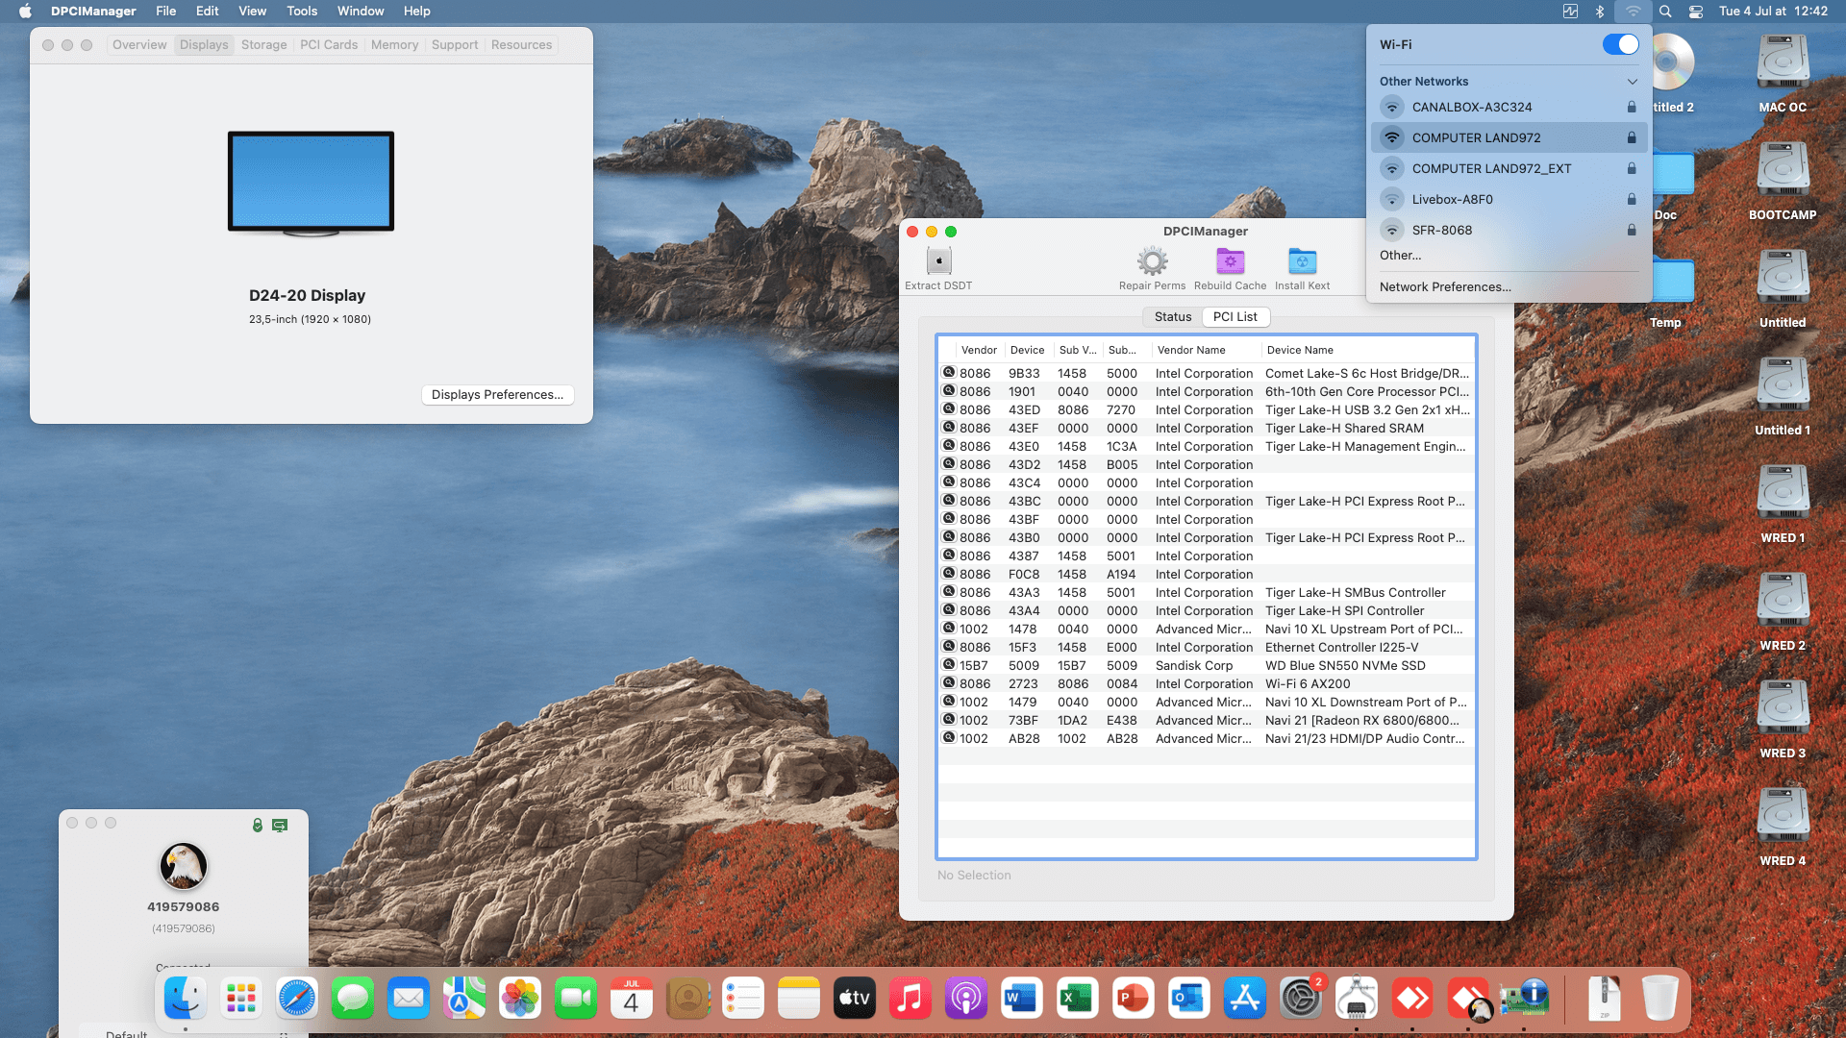The width and height of the screenshot is (1846, 1038).
Task: Click the Displays Preferences button
Action: (497, 394)
